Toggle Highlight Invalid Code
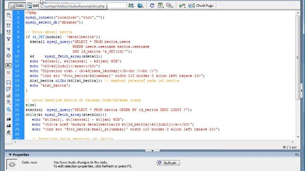The image size is (305, 171). click(x=9, y=72)
